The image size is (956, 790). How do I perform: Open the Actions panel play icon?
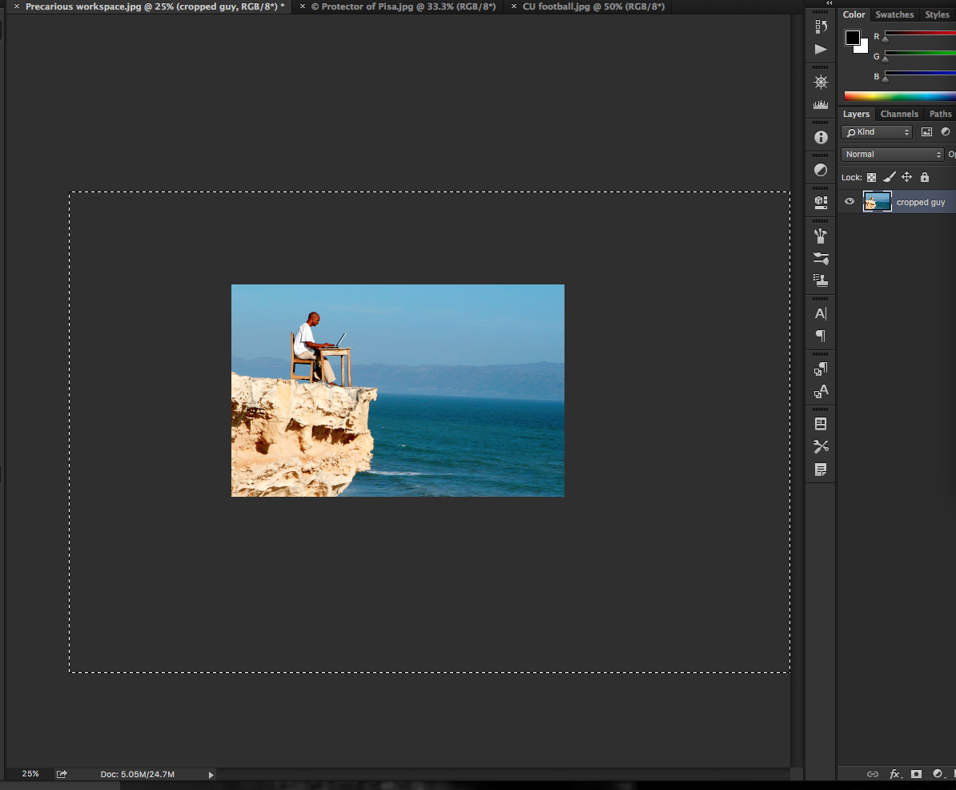821,50
